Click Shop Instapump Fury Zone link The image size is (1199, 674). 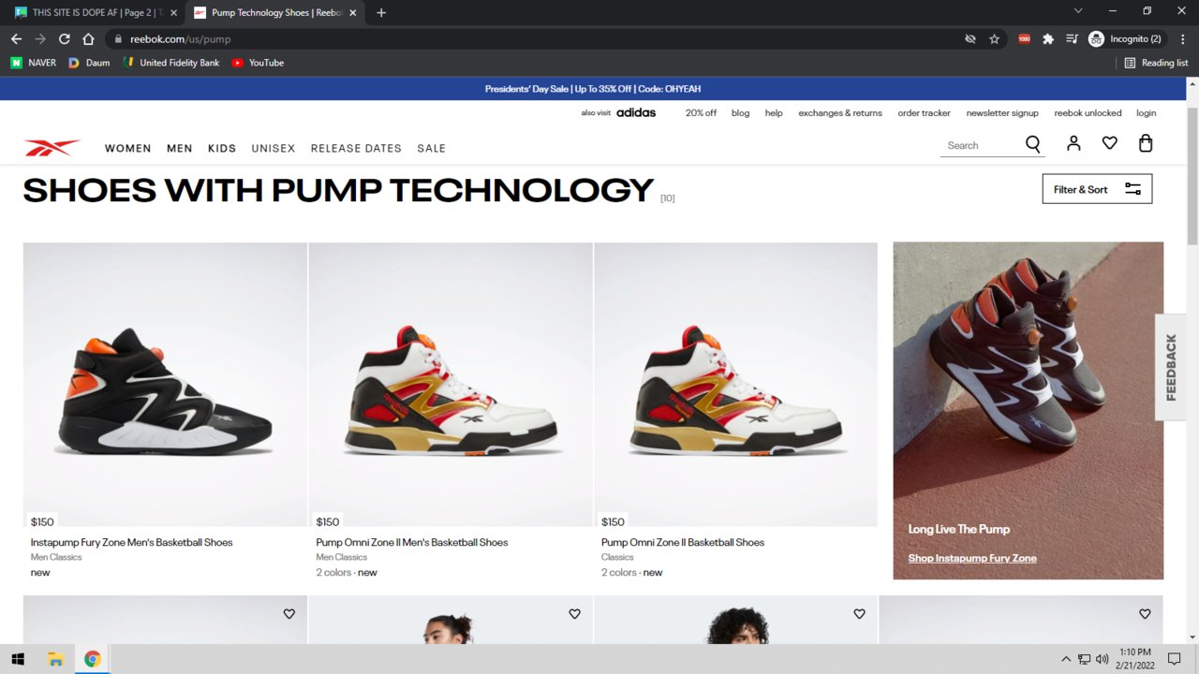pos(972,558)
